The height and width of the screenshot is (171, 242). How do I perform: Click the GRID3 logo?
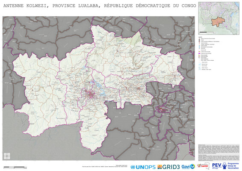(169, 167)
